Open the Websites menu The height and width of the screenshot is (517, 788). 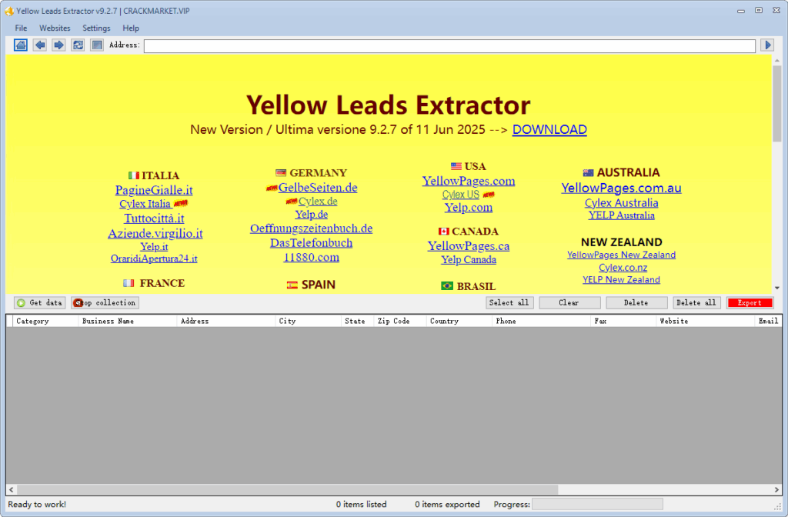point(55,28)
